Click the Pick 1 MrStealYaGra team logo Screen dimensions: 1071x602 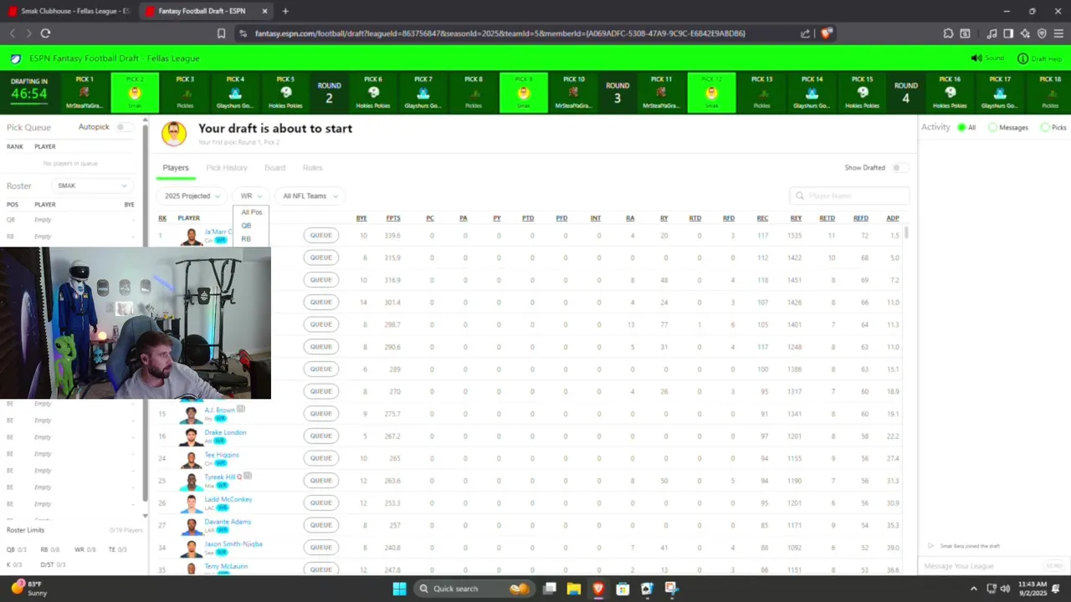pos(85,93)
